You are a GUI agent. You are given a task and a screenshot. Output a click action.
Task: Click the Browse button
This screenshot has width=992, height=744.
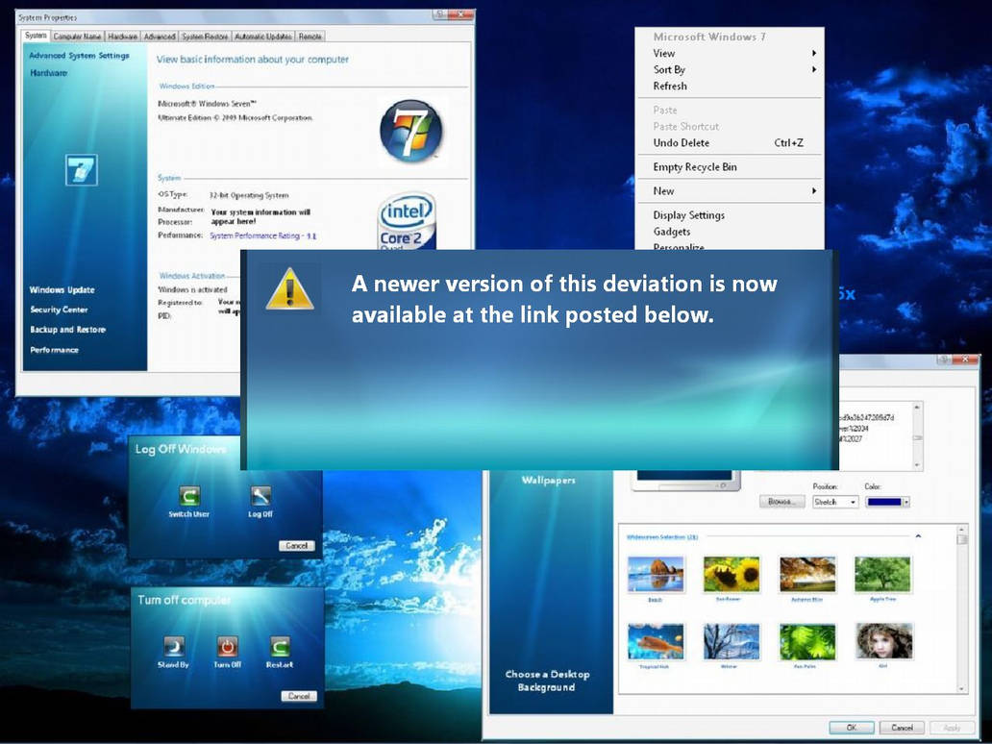coord(781,501)
